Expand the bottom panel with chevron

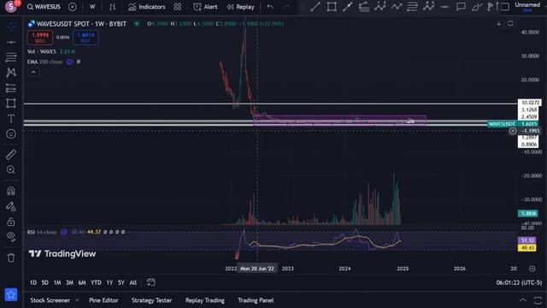(x=522, y=300)
